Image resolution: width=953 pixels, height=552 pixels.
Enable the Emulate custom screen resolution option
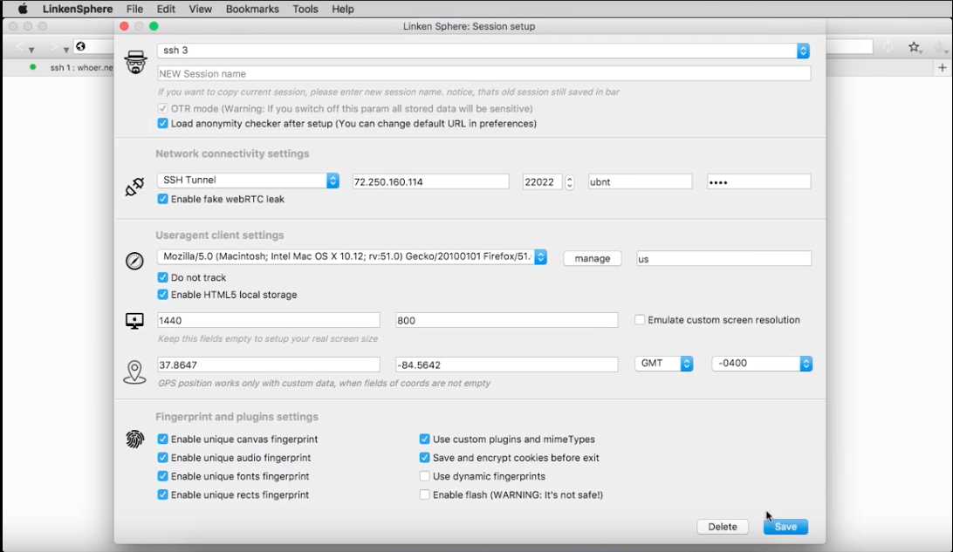click(640, 320)
